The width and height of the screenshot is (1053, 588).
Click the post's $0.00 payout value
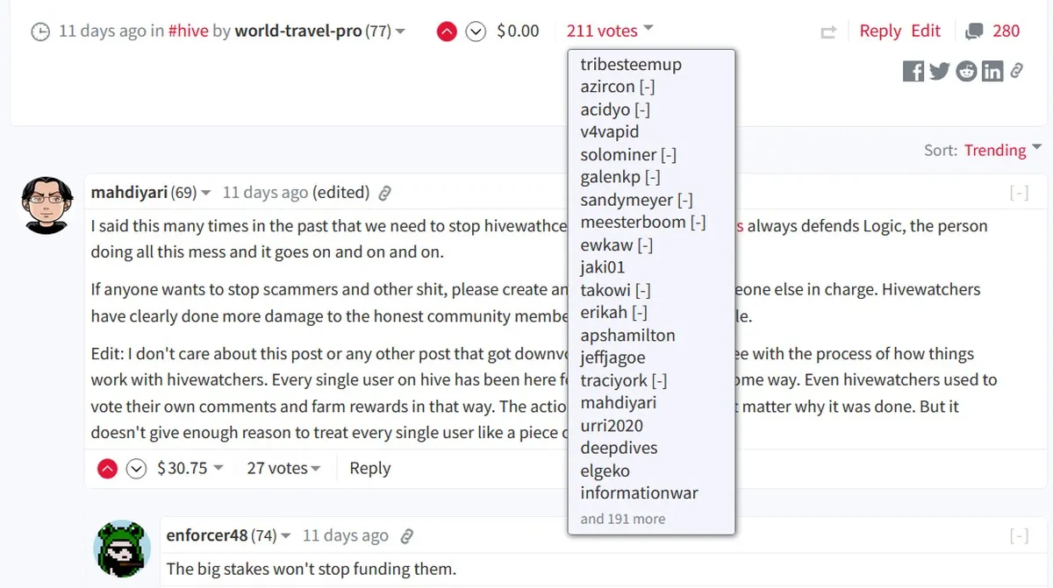tap(518, 31)
